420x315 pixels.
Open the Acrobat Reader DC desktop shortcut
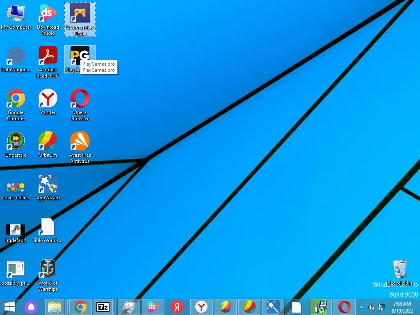(48, 62)
